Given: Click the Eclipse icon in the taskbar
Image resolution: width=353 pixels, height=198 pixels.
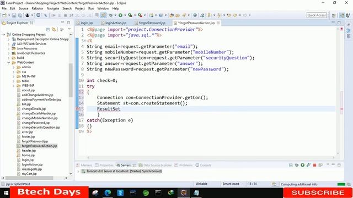Looking at the screenshot, I should coord(184,193).
